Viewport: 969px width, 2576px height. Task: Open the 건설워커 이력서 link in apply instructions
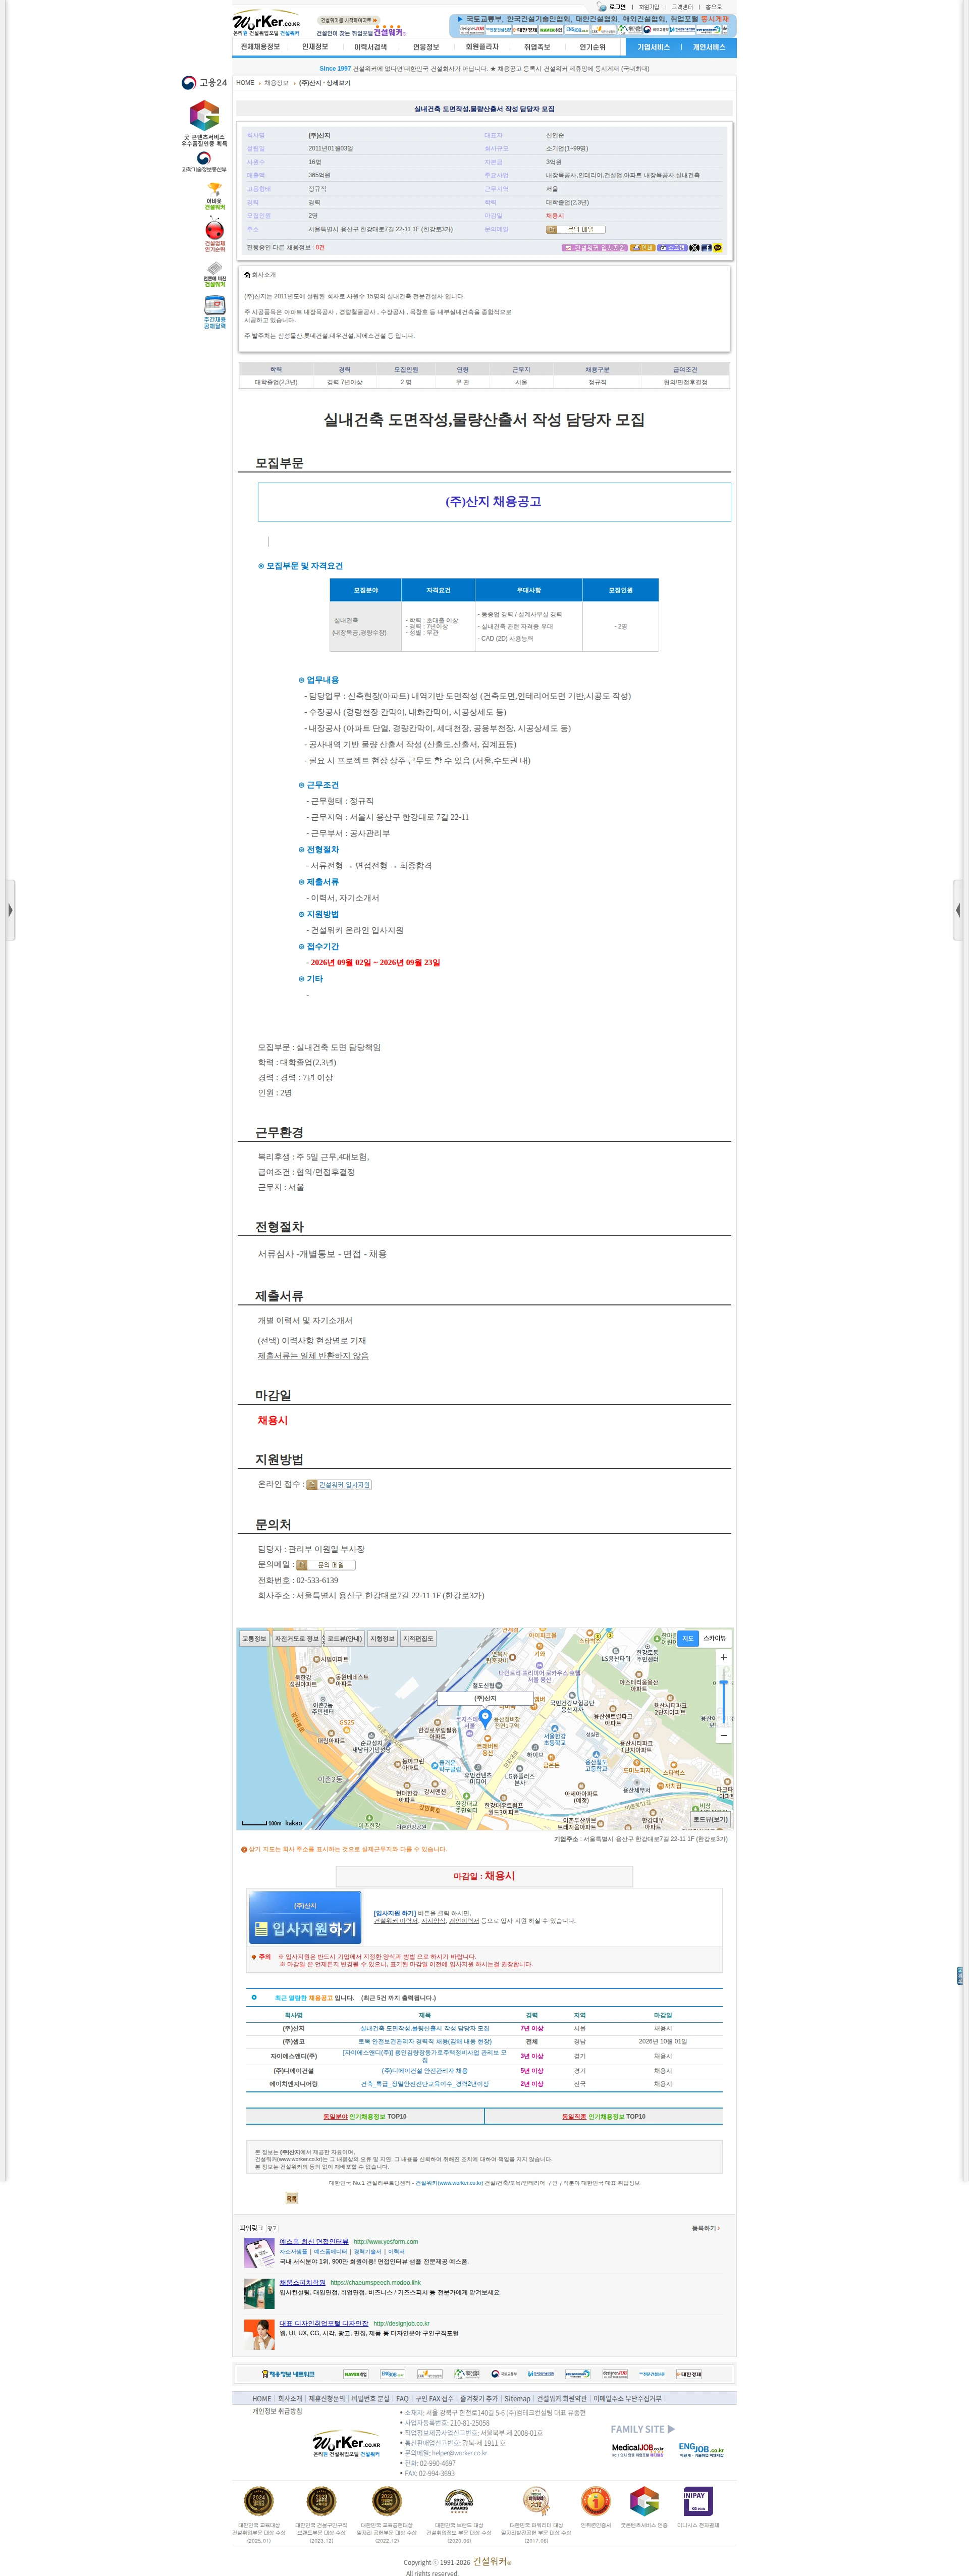click(x=396, y=1920)
